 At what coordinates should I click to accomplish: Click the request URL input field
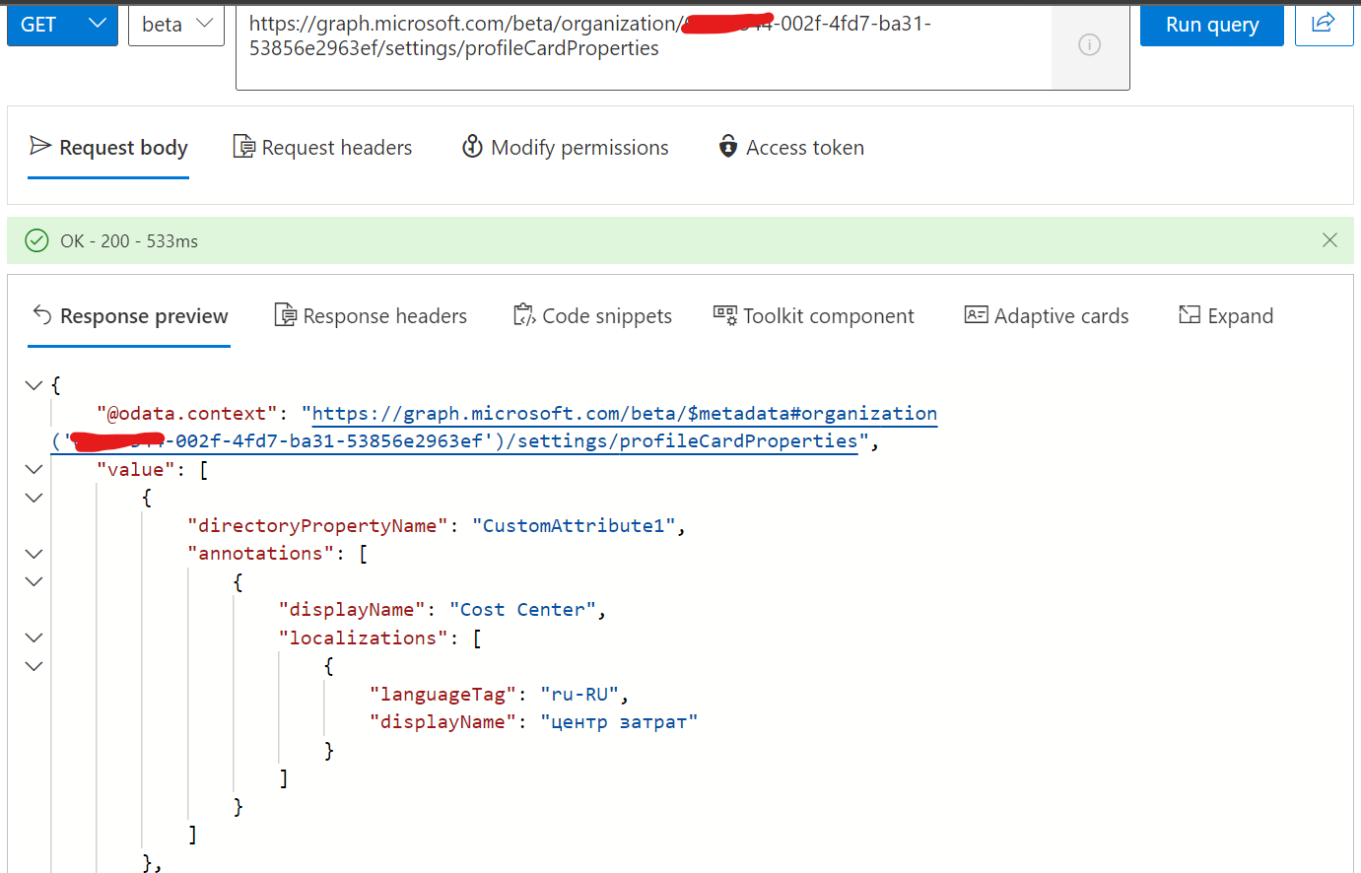(644, 46)
